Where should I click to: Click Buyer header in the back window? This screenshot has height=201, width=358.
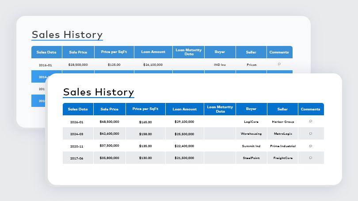pos(220,52)
